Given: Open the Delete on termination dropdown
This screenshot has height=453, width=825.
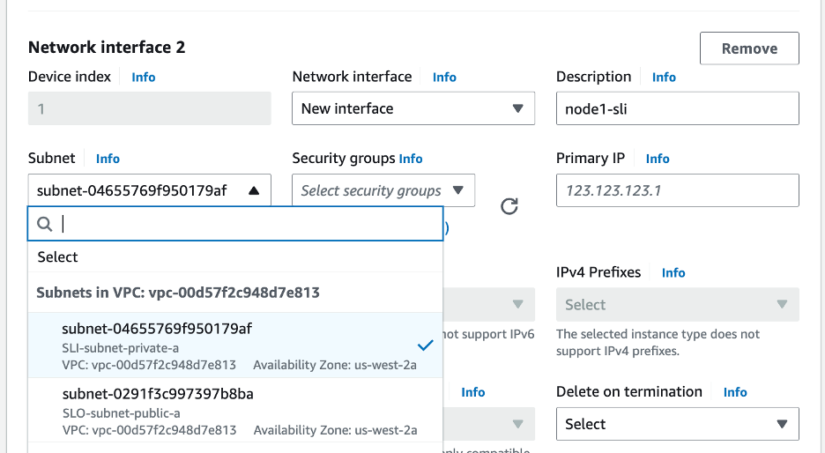Looking at the screenshot, I should point(677,424).
